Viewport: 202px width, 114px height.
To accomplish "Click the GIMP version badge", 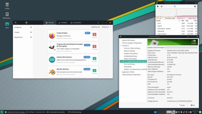I will (x=87, y=45).
